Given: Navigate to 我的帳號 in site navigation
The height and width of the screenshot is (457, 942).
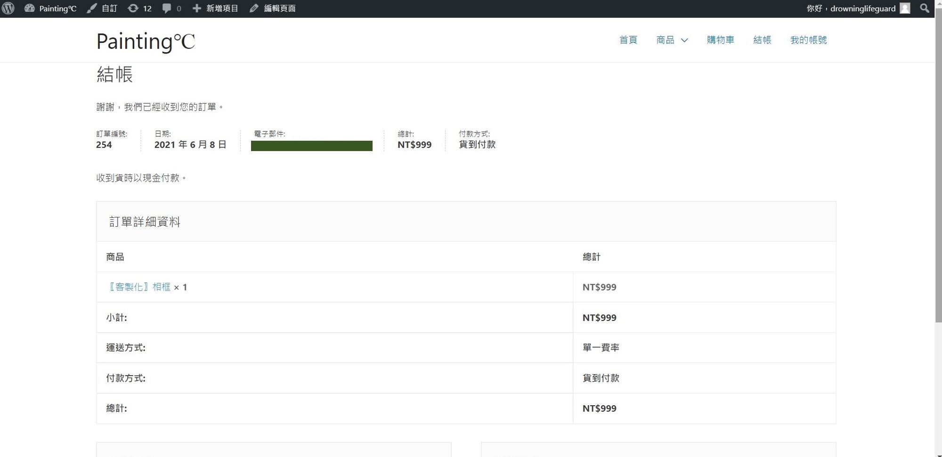Looking at the screenshot, I should (808, 40).
